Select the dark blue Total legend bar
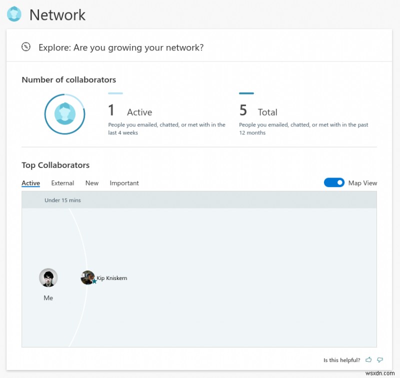 [246, 93]
